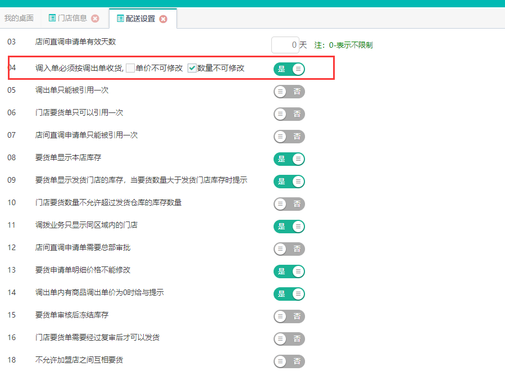505x371 pixels.
Task: Switch to 我的桌面 tab
Action: pos(19,18)
